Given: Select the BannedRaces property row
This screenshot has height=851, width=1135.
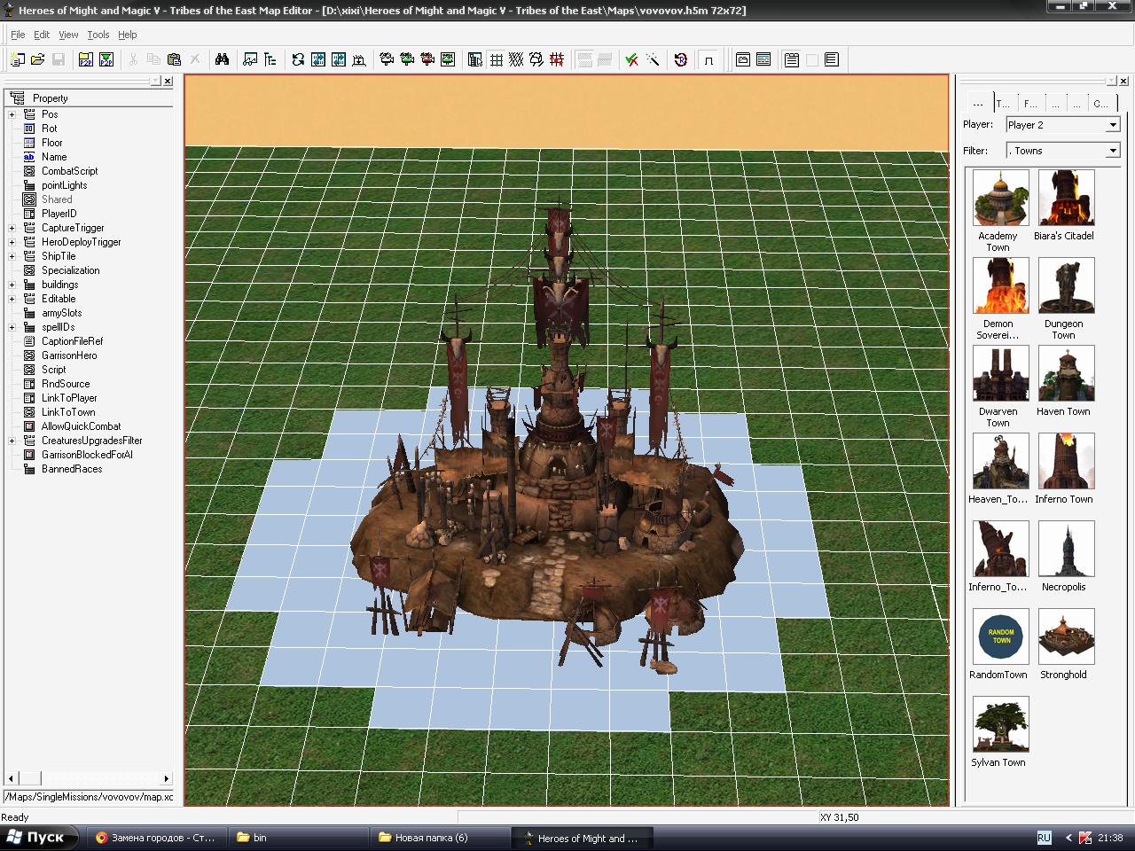Looking at the screenshot, I should tap(71, 469).
